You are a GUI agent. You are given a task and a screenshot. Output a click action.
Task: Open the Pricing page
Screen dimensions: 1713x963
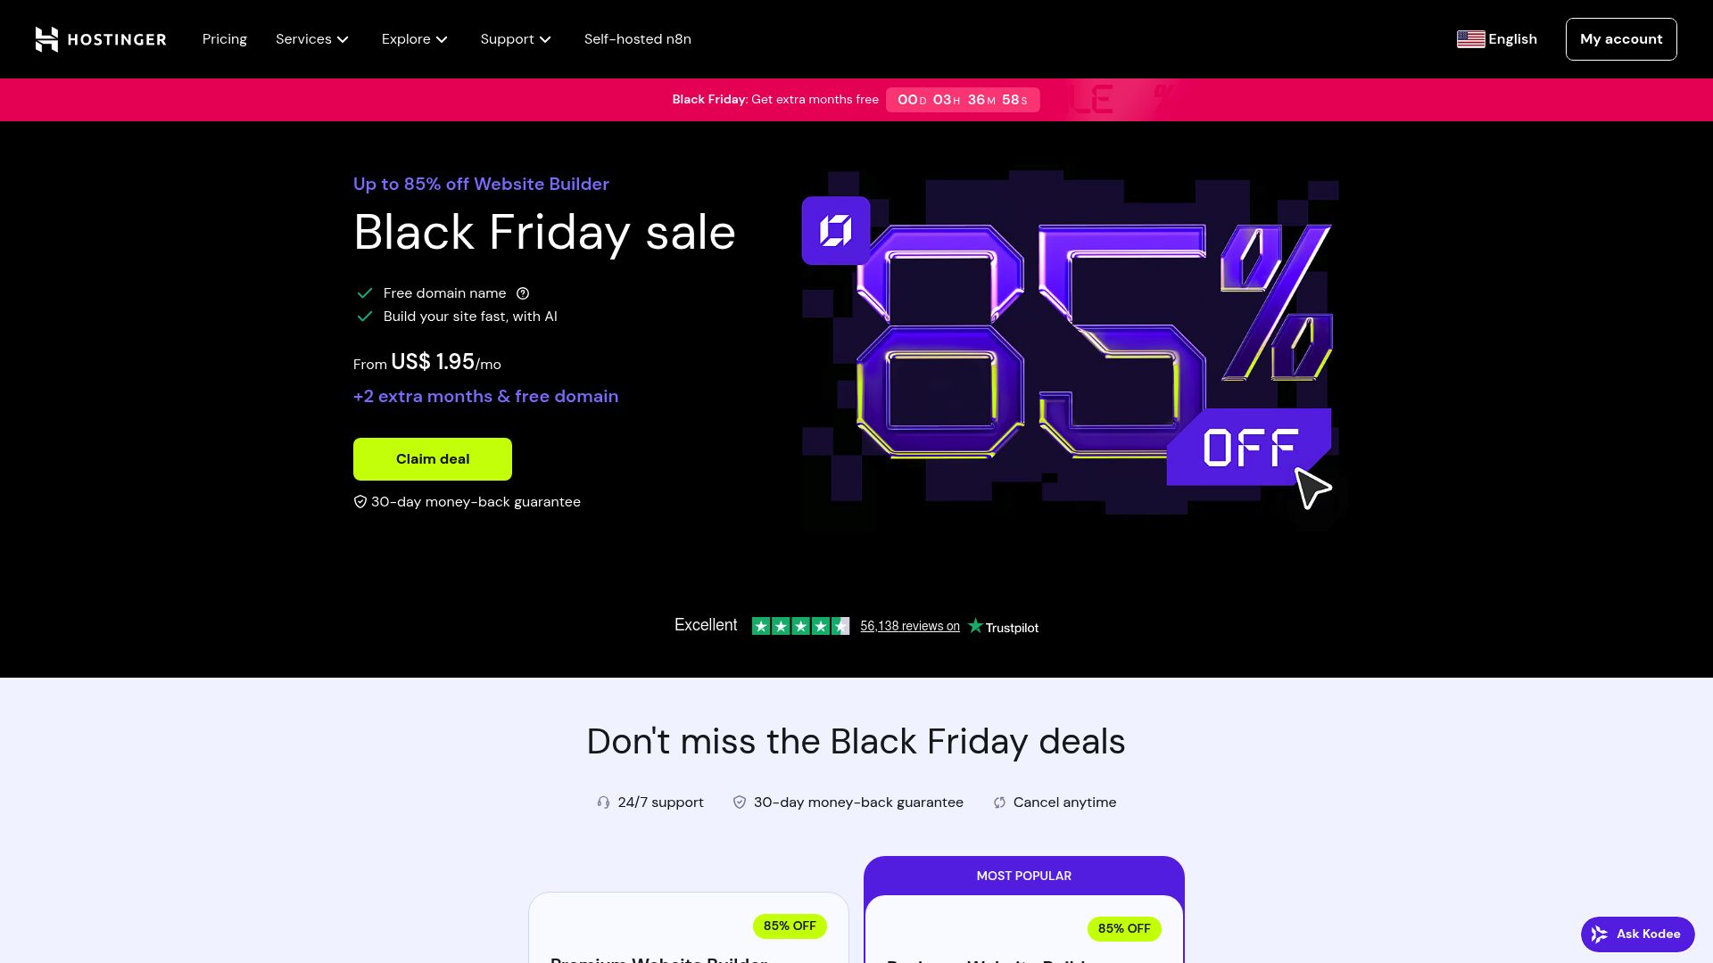[x=225, y=39]
